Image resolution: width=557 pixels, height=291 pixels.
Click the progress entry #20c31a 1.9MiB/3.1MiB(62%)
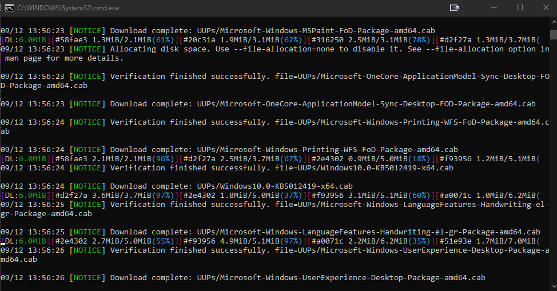click(x=242, y=40)
